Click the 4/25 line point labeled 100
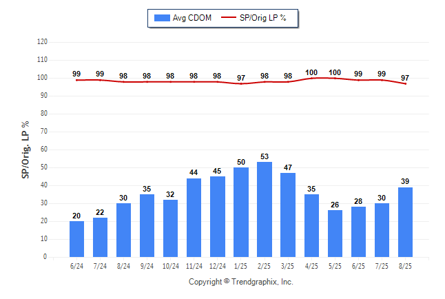Image resolution: width=445 pixels, height=299 pixels. coord(311,78)
